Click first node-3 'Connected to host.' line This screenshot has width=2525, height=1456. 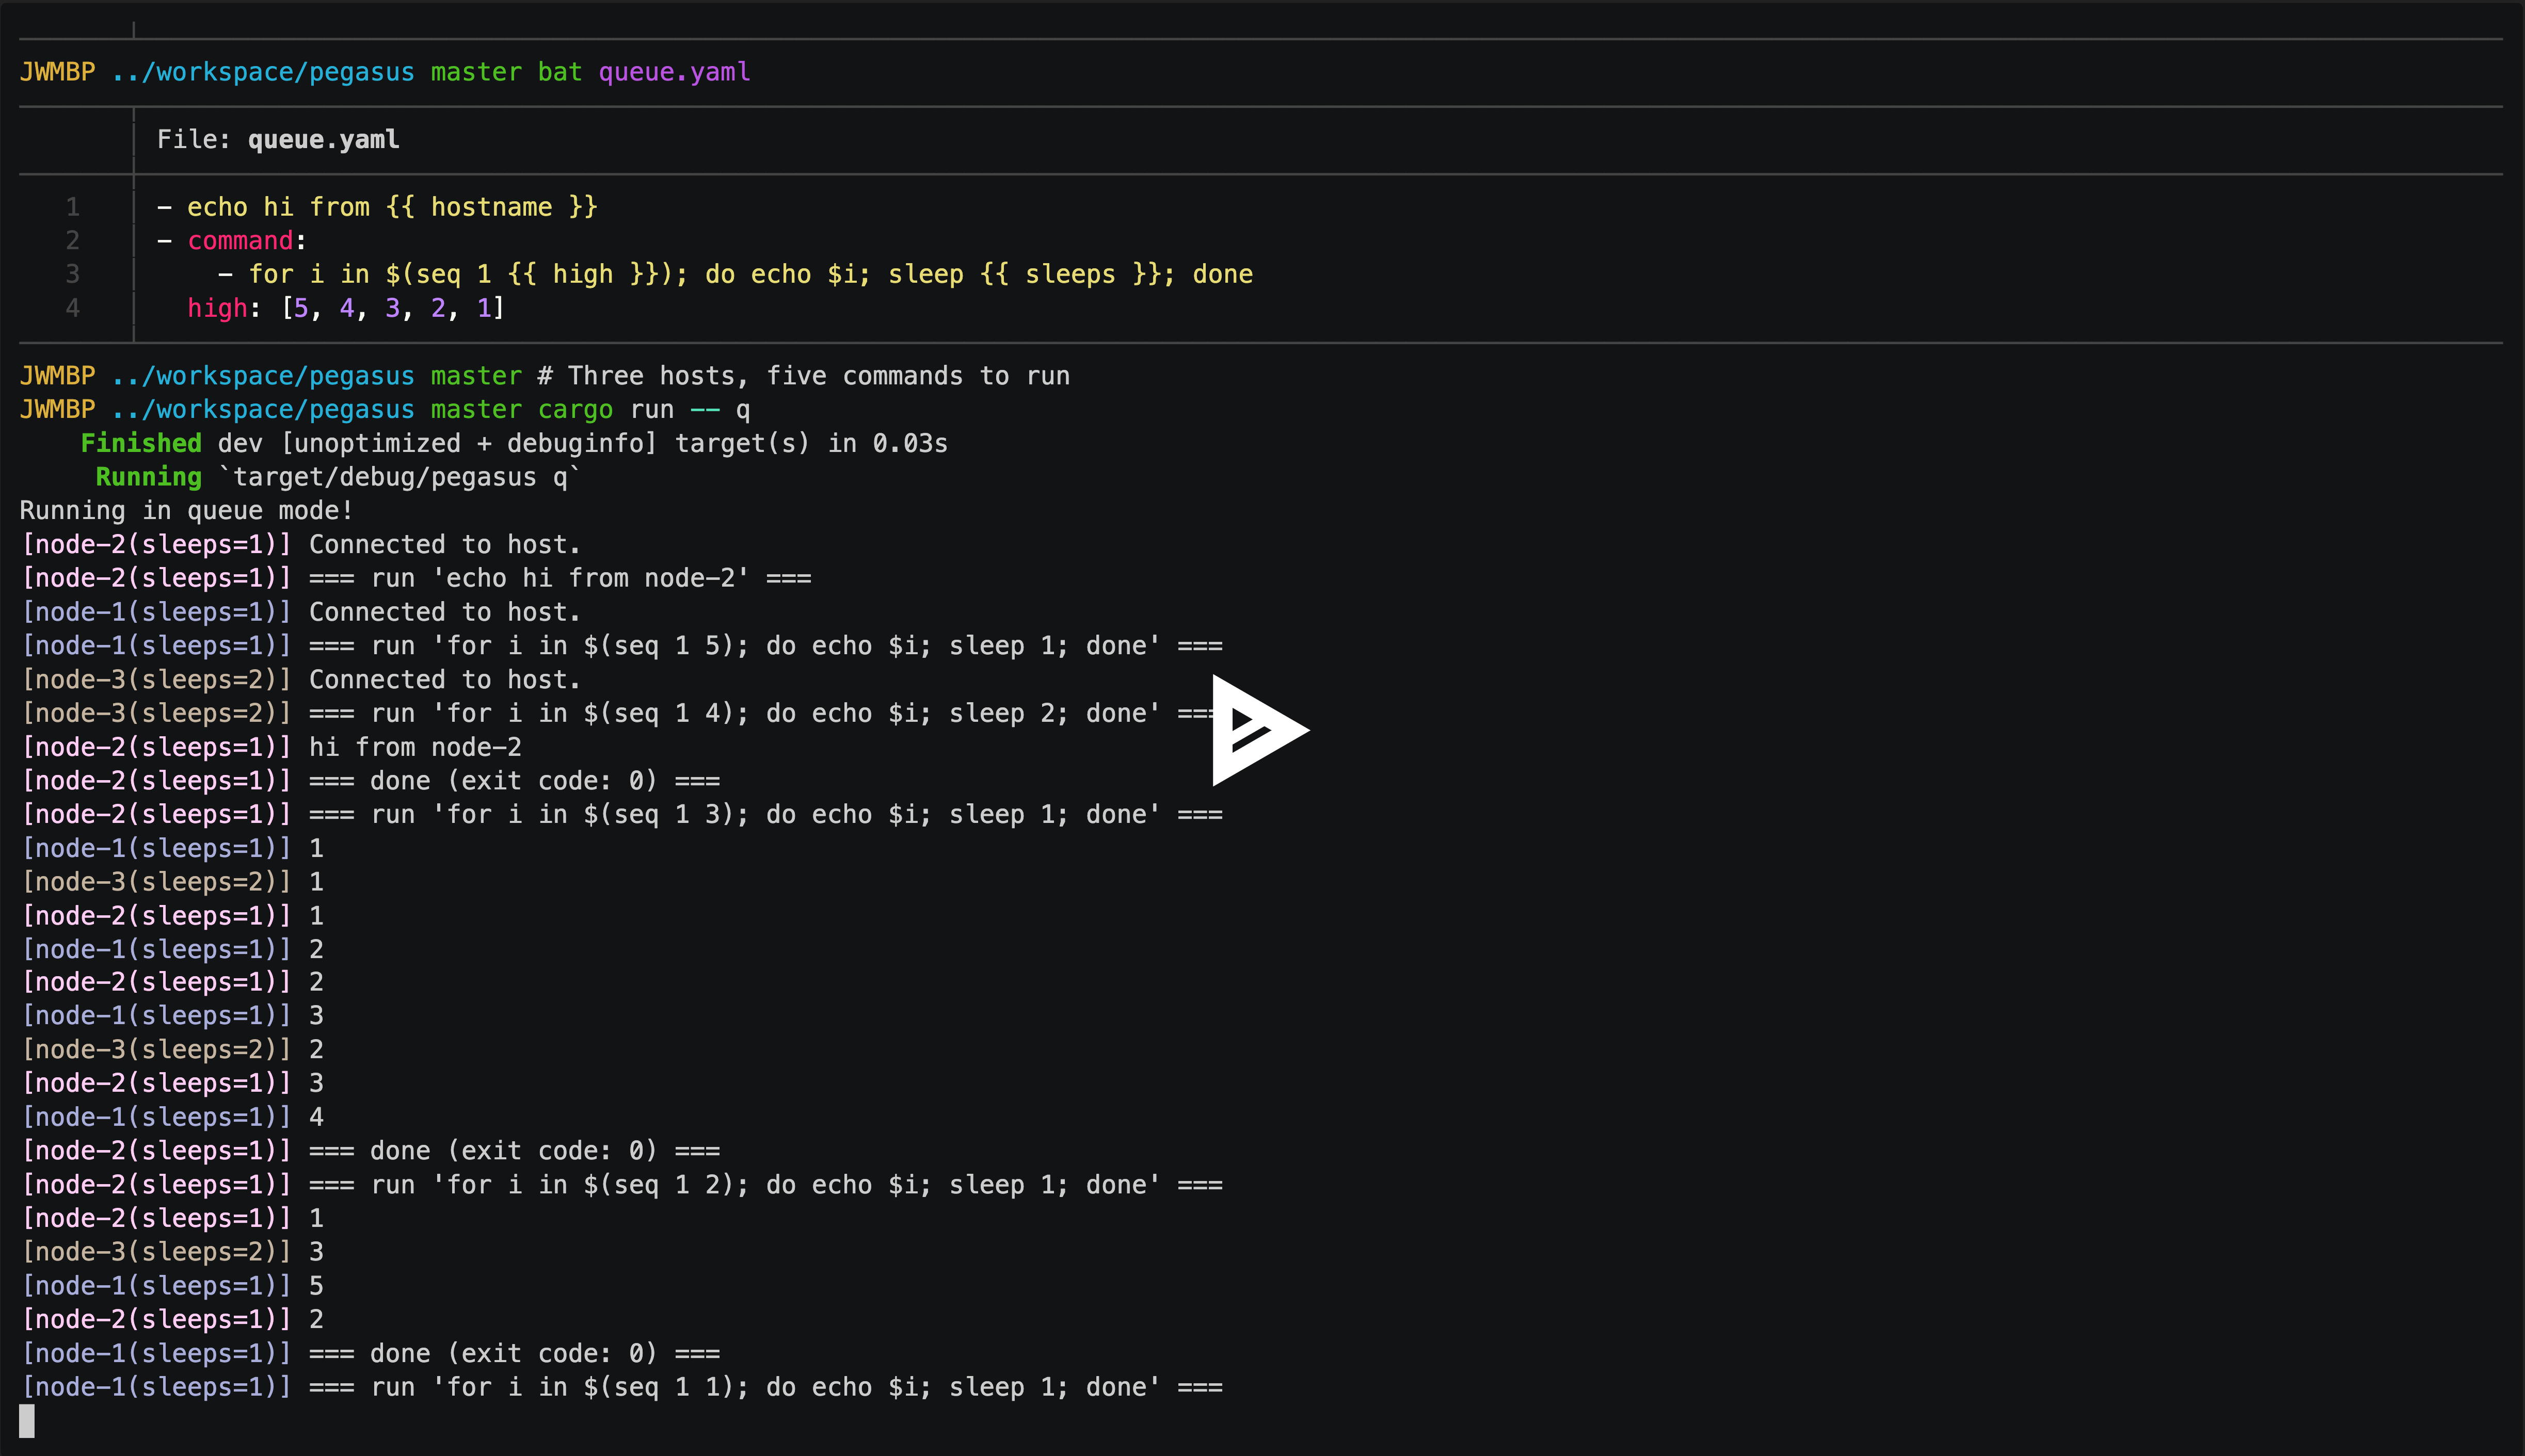pyautogui.click(x=444, y=680)
